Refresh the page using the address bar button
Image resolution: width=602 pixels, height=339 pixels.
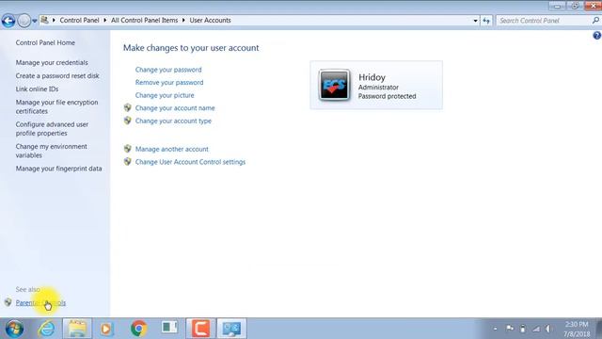[x=486, y=21]
